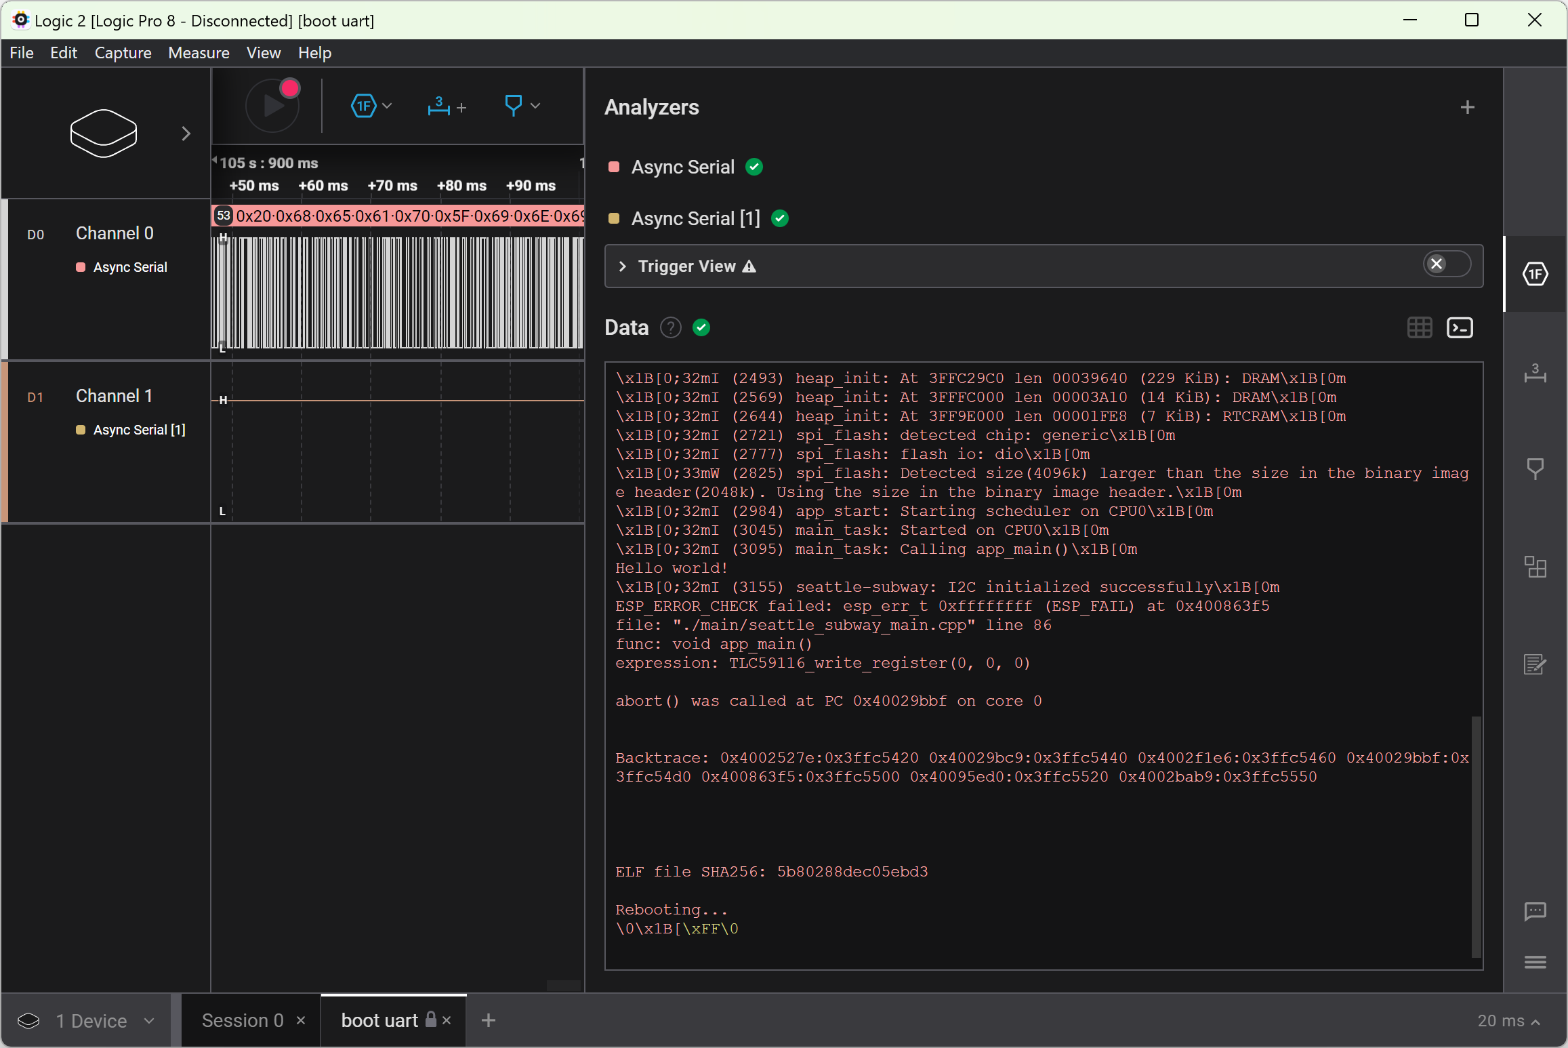Add a new analyzer with plus icon
Image resolution: width=1568 pixels, height=1048 pixels.
(x=1468, y=107)
